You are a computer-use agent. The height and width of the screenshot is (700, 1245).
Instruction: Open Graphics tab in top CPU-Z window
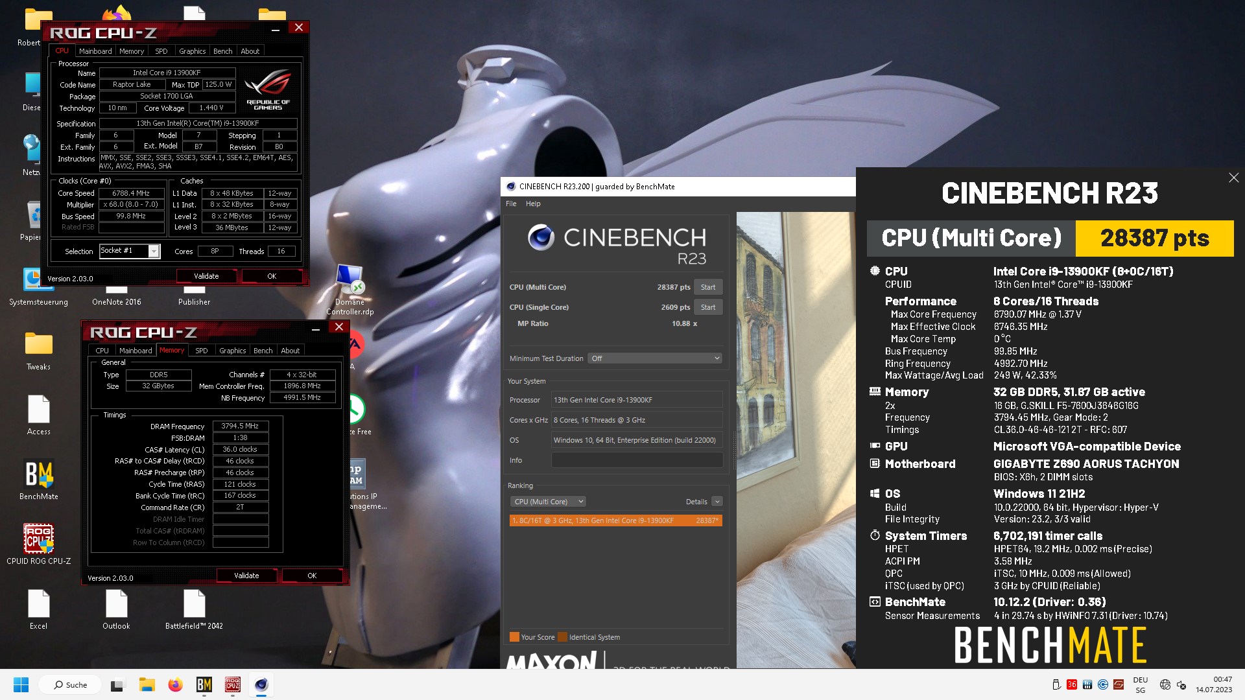pos(192,51)
